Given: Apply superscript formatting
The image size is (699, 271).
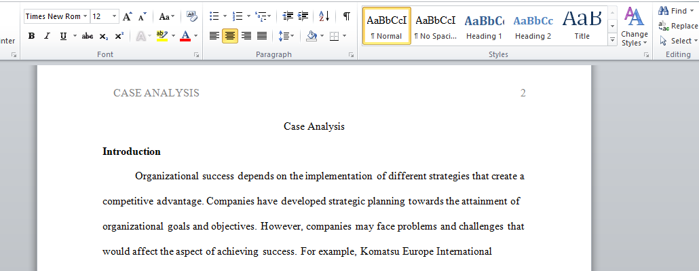Looking at the screenshot, I should tap(119, 36).
